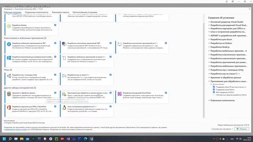253x142 pixels.
Task: Click the ENG input language indicator
Action: 232,139
